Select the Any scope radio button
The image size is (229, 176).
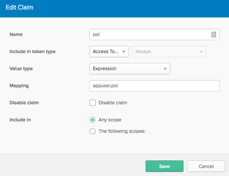coord(93,120)
